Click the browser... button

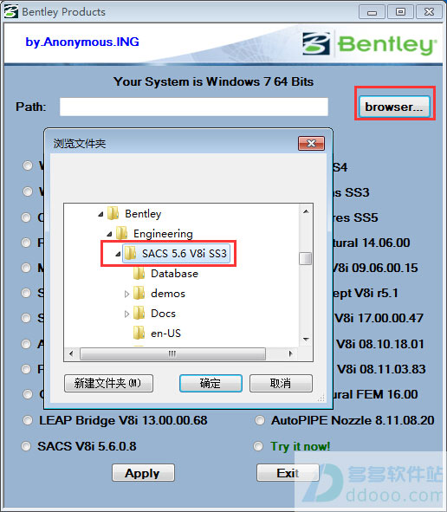[x=394, y=107]
